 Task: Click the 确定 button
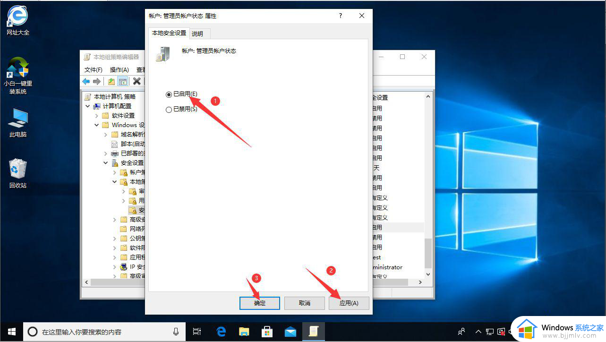tap(260, 303)
